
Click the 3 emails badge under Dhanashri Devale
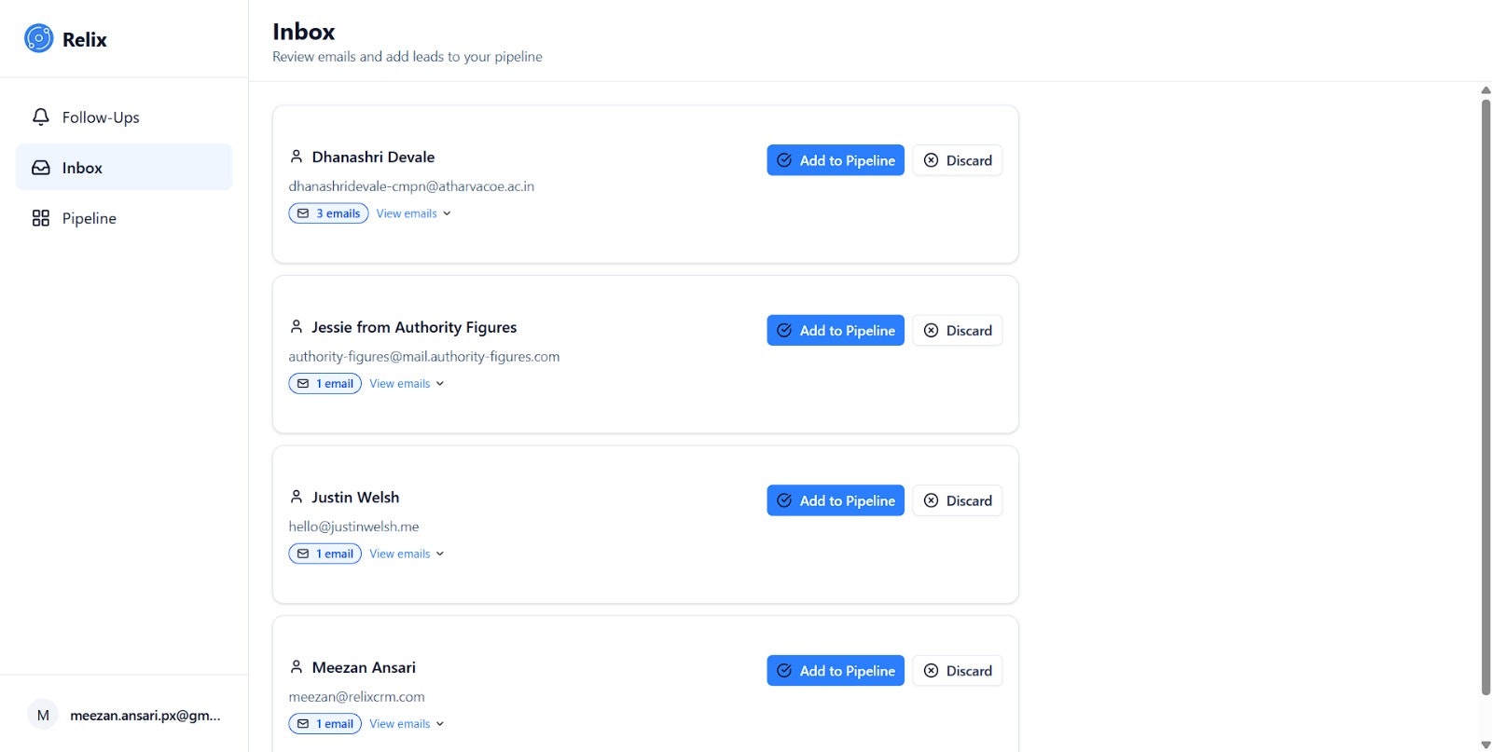[328, 212]
